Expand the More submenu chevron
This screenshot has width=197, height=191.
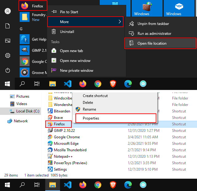click(120, 22)
